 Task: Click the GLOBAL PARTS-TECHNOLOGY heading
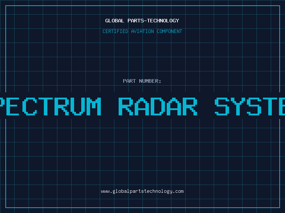pyautogui.click(x=142, y=21)
